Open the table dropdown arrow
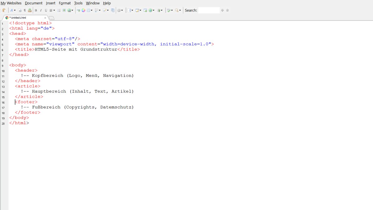 pos(91,10)
